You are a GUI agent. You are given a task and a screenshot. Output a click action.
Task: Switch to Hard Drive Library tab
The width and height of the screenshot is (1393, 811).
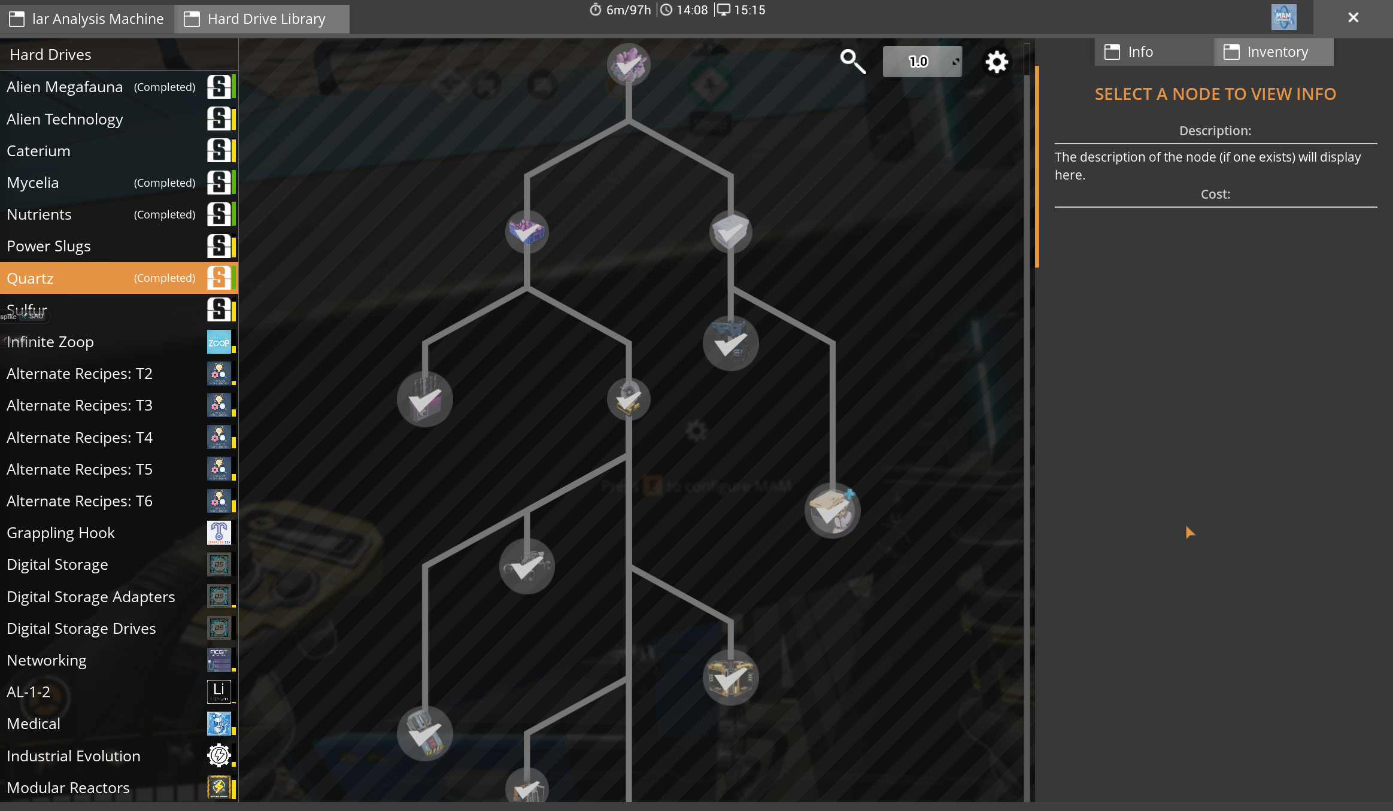(262, 19)
